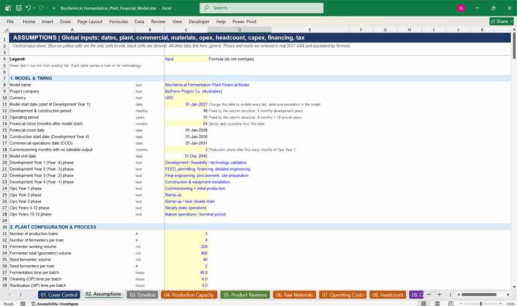Switch to 06. Raw Materials sheet
Viewport: 517px width, 306px height.
coord(294,295)
